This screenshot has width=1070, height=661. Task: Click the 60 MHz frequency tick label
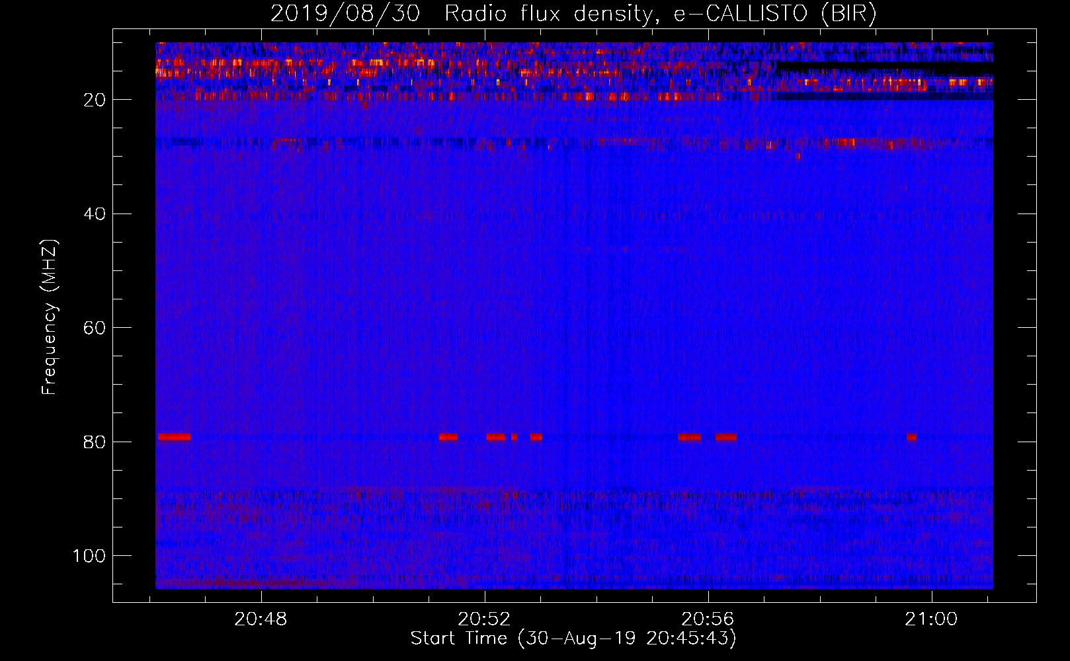95,329
